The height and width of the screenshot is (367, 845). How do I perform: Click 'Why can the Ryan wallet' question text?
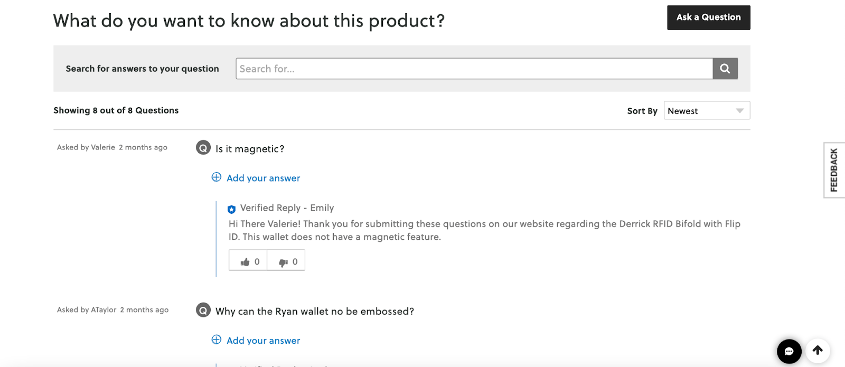(x=314, y=312)
